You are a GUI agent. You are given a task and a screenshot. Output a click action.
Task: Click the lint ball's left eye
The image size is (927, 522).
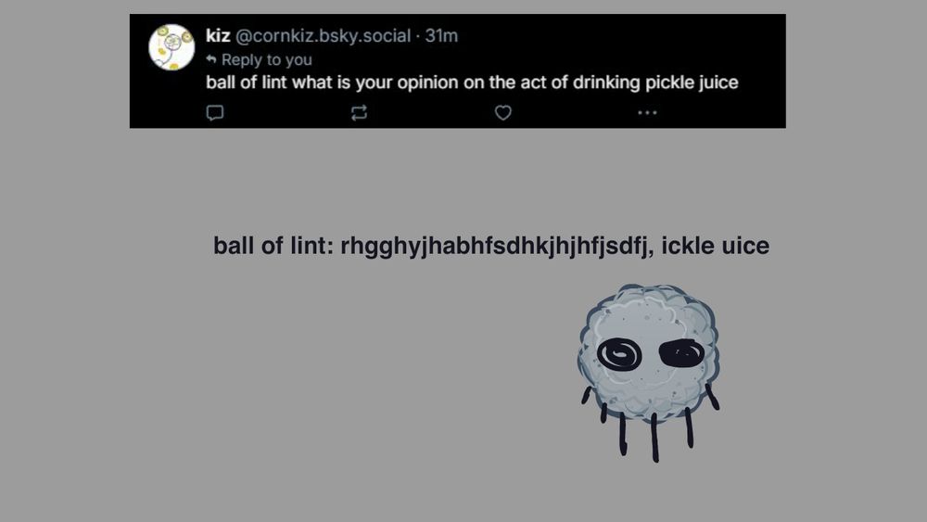(x=619, y=355)
